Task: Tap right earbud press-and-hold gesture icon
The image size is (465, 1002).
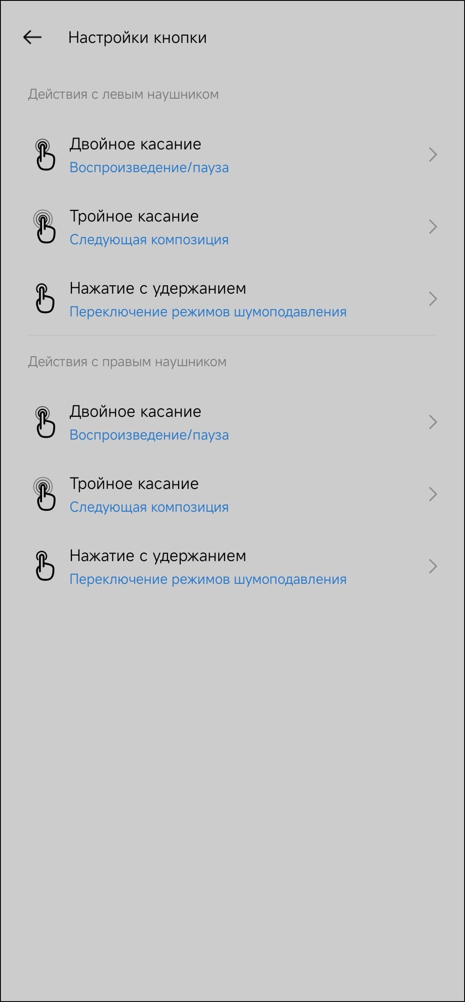Action: coord(45,566)
